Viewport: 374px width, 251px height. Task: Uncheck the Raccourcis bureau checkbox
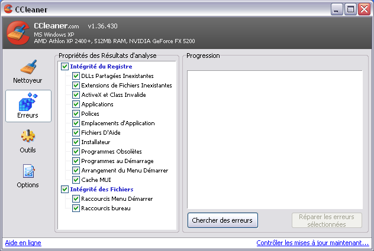click(x=76, y=208)
